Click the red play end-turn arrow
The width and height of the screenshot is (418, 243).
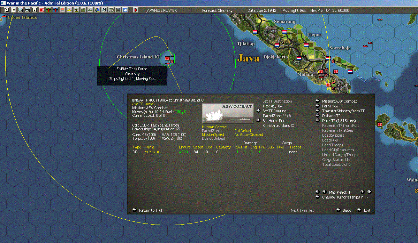click(135, 10)
